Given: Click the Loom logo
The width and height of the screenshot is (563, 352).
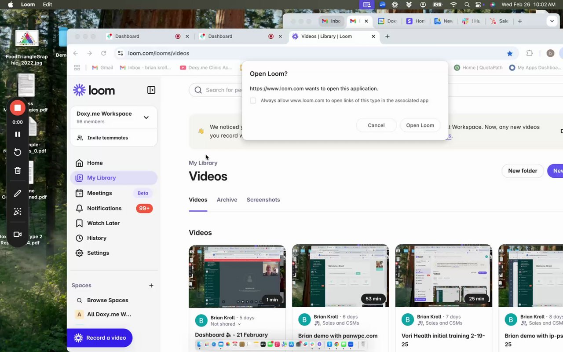Looking at the screenshot, I should 94,90.
